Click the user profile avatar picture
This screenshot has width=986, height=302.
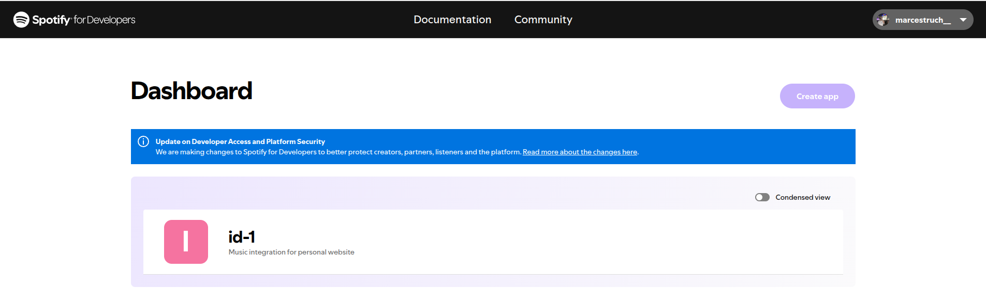[883, 20]
